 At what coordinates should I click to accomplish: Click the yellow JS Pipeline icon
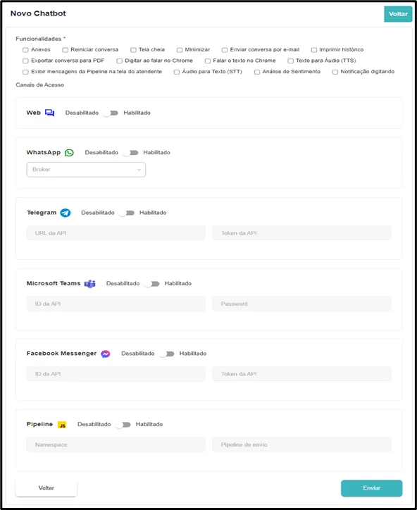point(62,425)
